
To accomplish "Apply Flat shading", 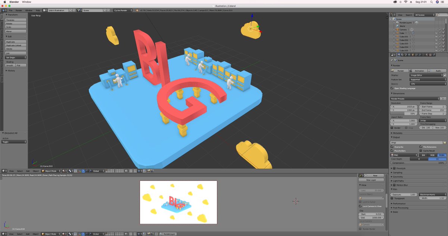I will pos(21,65).
